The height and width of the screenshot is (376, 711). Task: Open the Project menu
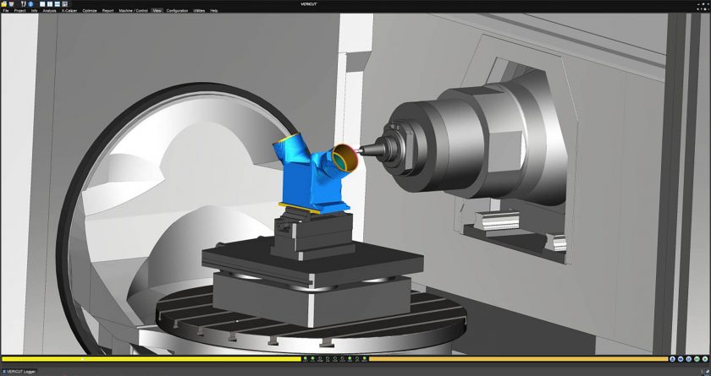pos(19,11)
